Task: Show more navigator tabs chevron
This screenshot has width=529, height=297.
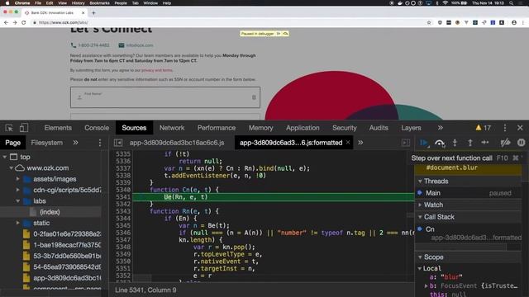Action: [75, 143]
